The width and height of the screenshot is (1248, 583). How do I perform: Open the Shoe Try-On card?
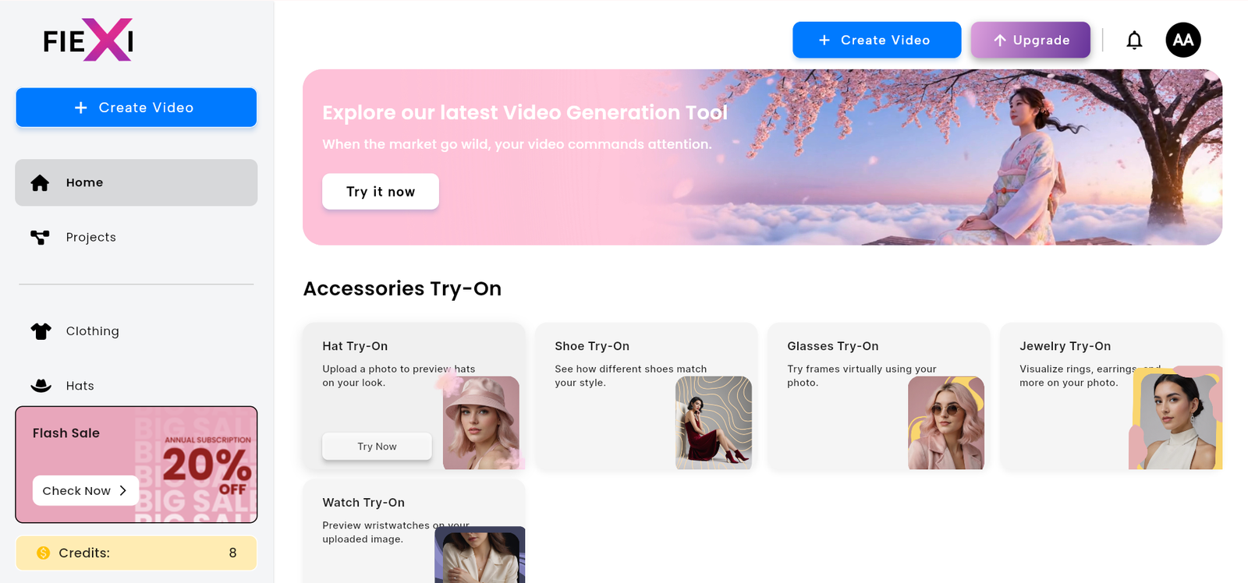click(x=646, y=396)
